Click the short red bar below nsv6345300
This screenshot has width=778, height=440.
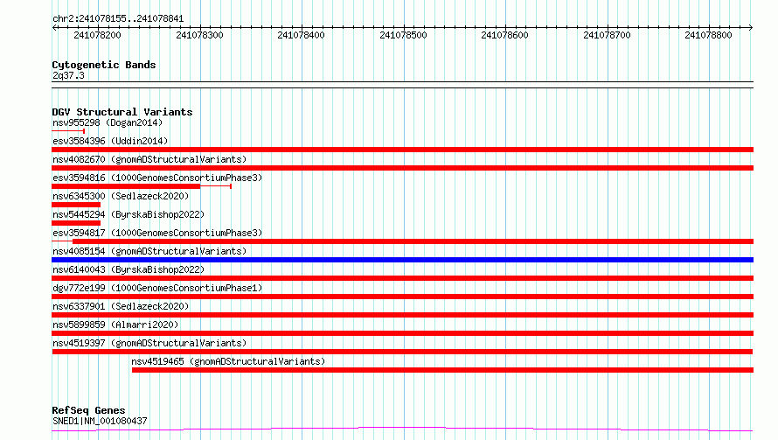coord(76,205)
